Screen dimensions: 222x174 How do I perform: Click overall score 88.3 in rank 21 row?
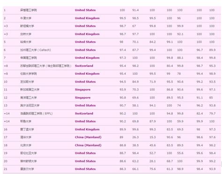(123, 169)
